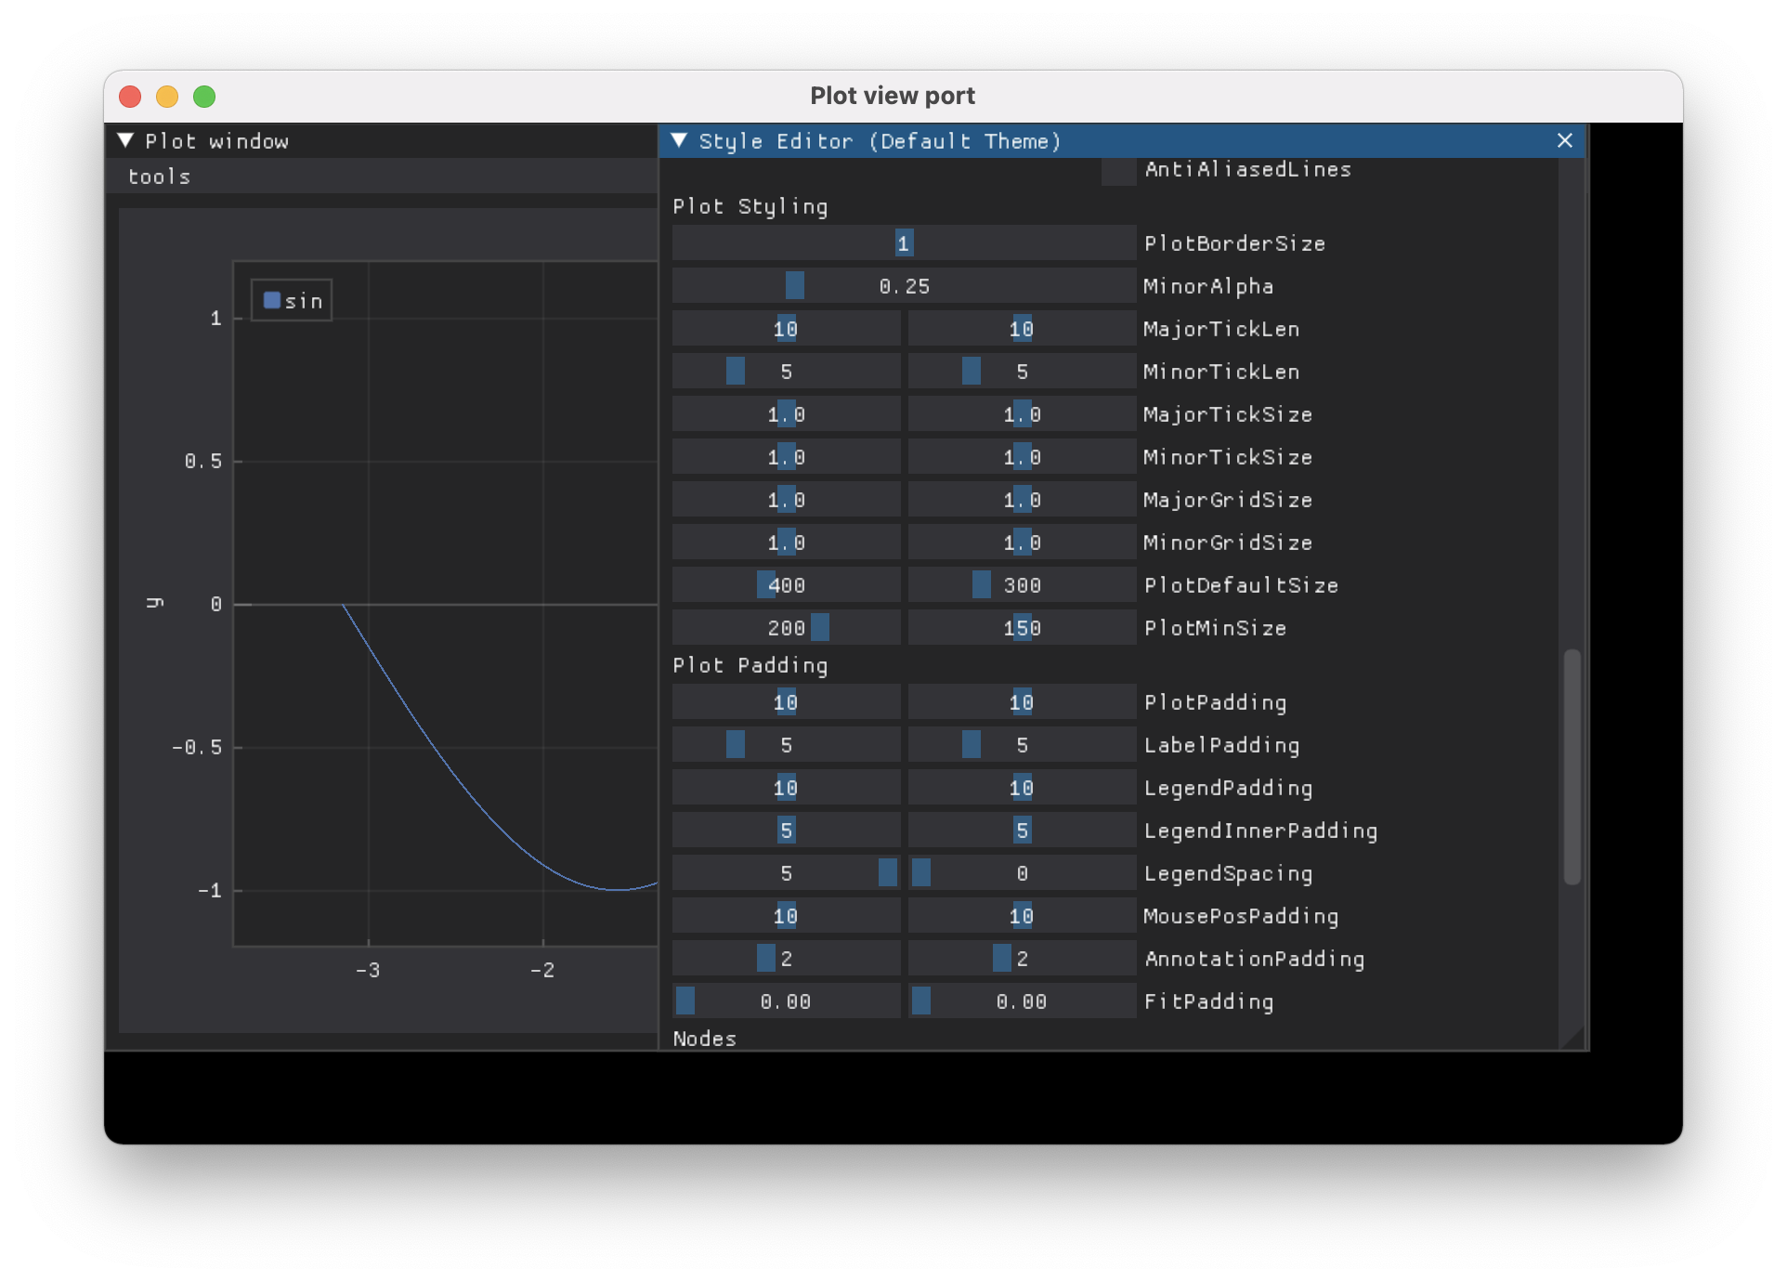Click the second AnnotationPadding slider field
1787x1282 pixels.
point(1022,959)
